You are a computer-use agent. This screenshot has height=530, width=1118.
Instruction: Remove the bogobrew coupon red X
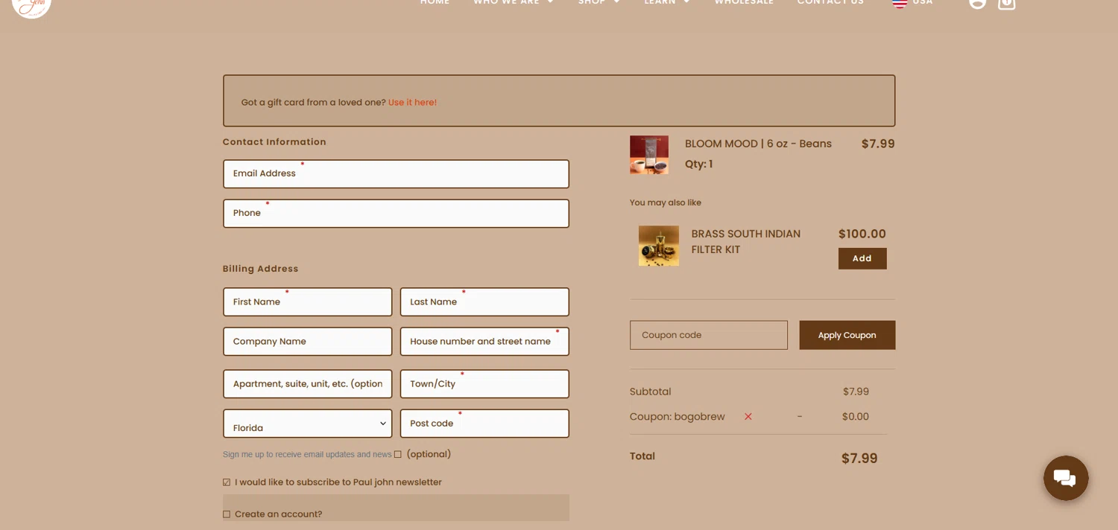coord(748,417)
